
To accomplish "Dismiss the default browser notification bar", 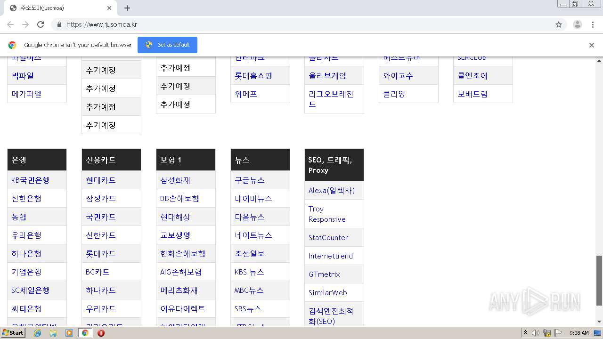I will (592, 45).
